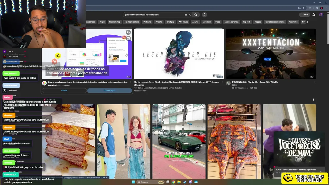Viewport: 329px width, 185px height.
Task: Select the Enviados recentemente filter chip
Action: click(x=275, y=22)
